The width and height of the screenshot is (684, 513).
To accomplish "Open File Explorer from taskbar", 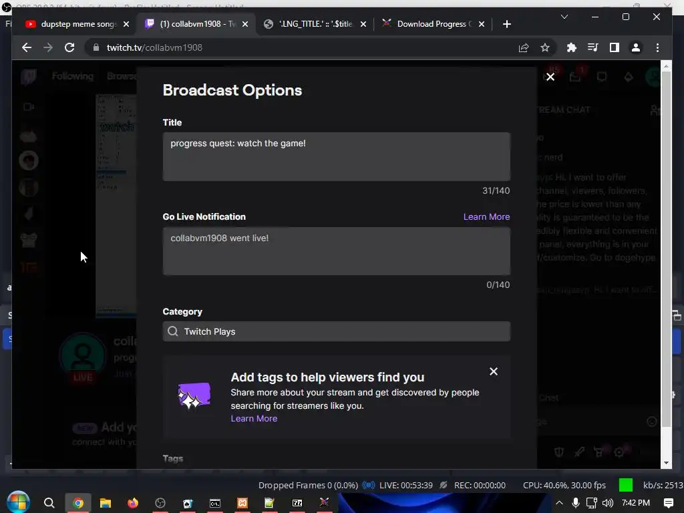I will coord(106,503).
